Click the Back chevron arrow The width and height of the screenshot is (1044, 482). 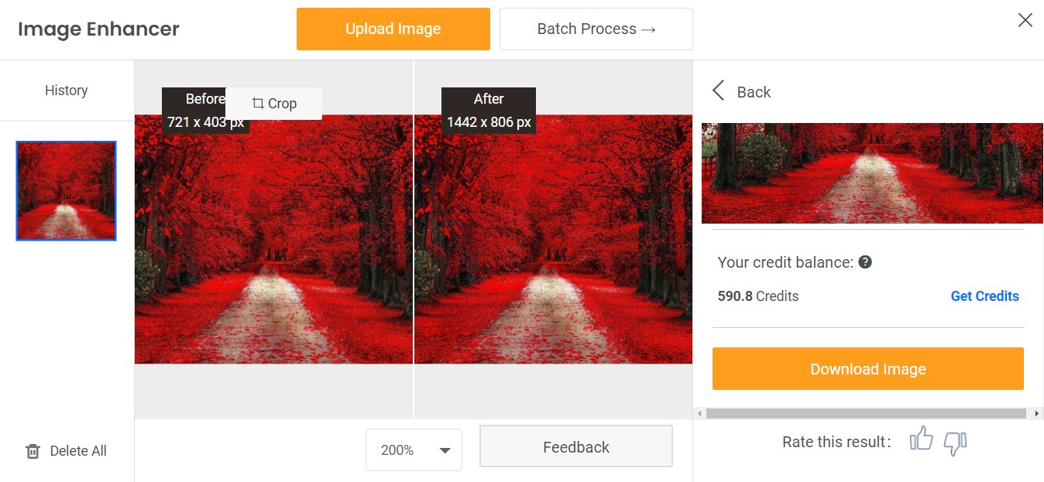click(718, 91)
